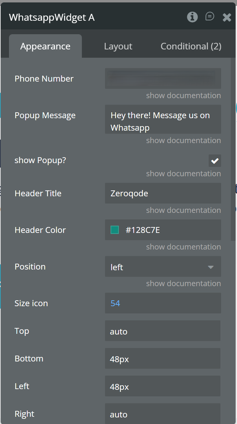The height and width of the screenshot is (424, 237).
Task: Close the WhatsappWidget A property panel
Action: point(227,17)
